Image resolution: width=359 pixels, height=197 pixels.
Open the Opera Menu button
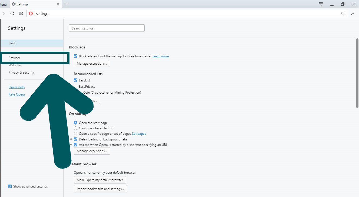[x=4, y=4]
